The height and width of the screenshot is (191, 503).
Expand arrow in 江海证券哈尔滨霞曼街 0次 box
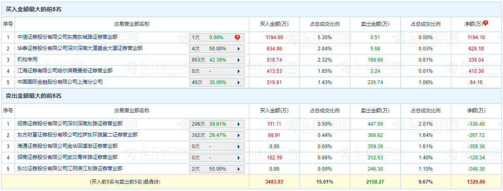[239, 71]
